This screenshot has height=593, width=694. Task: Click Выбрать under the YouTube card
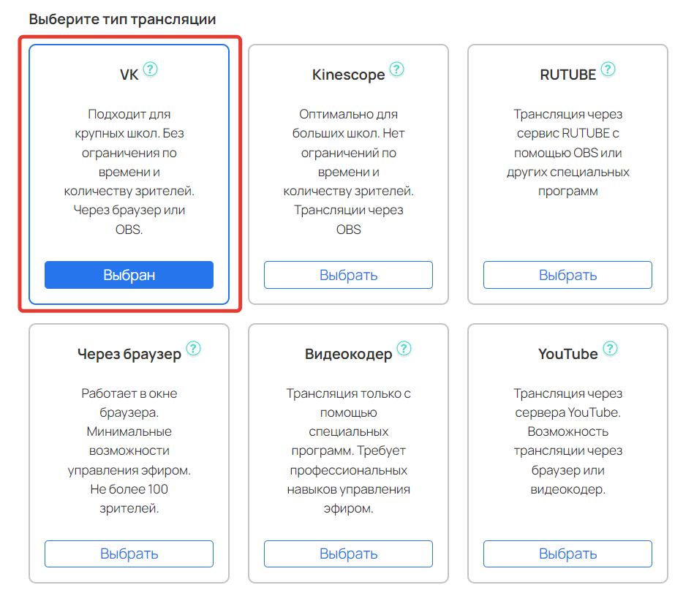point(567,554)
